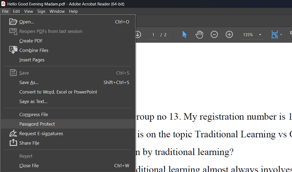This screenshot has width=292, height=172.
Task: Click the current page number field
Action: point(153,35)
